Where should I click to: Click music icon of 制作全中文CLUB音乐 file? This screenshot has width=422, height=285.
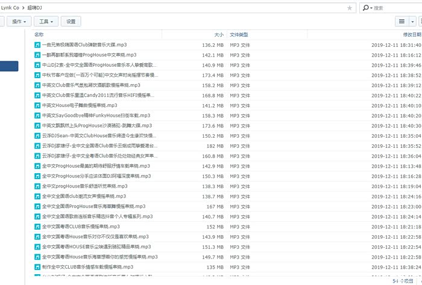tap(37, 267)
